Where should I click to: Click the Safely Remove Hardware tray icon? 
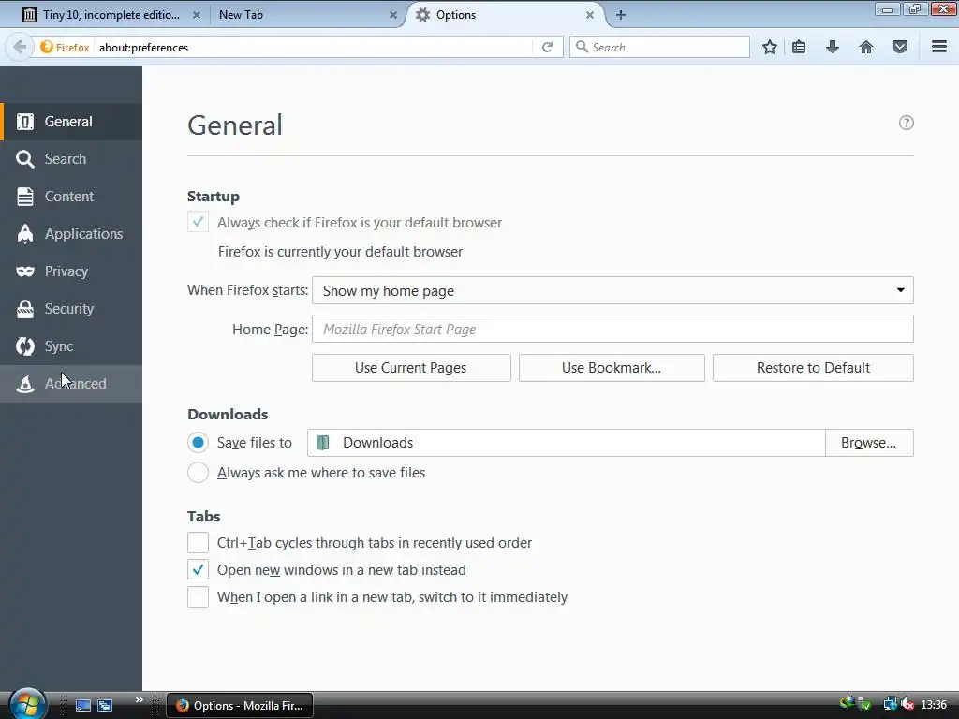[864, 705]
